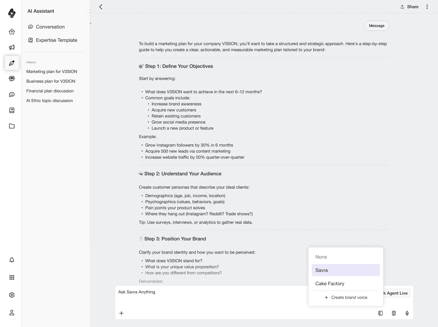Open notifications bell icon
The image size is (438, 327).
click(12, 260)
